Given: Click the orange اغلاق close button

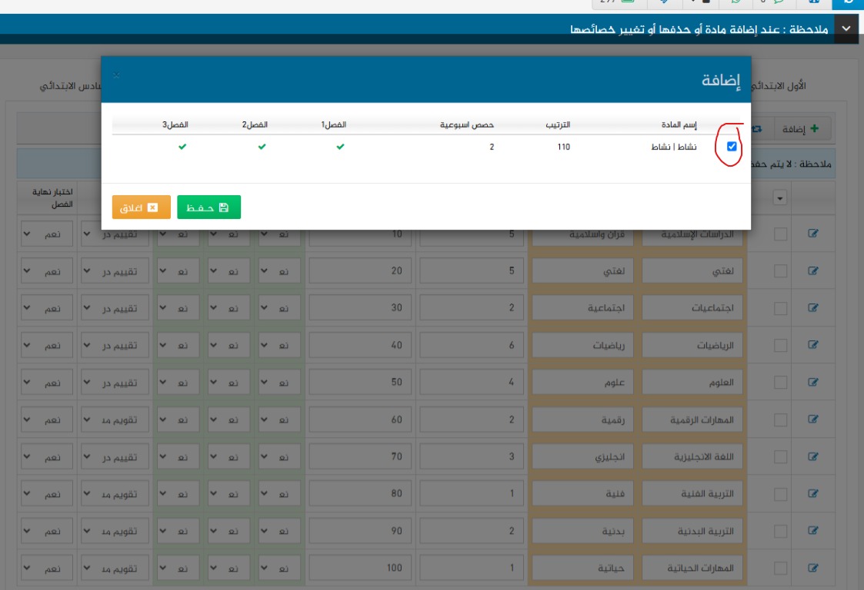Looking at the screenshot, I should (141, 207).
